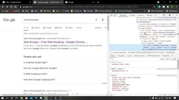
Task: Click the #ecedef color swatch
Action: [x=133, y=77]
